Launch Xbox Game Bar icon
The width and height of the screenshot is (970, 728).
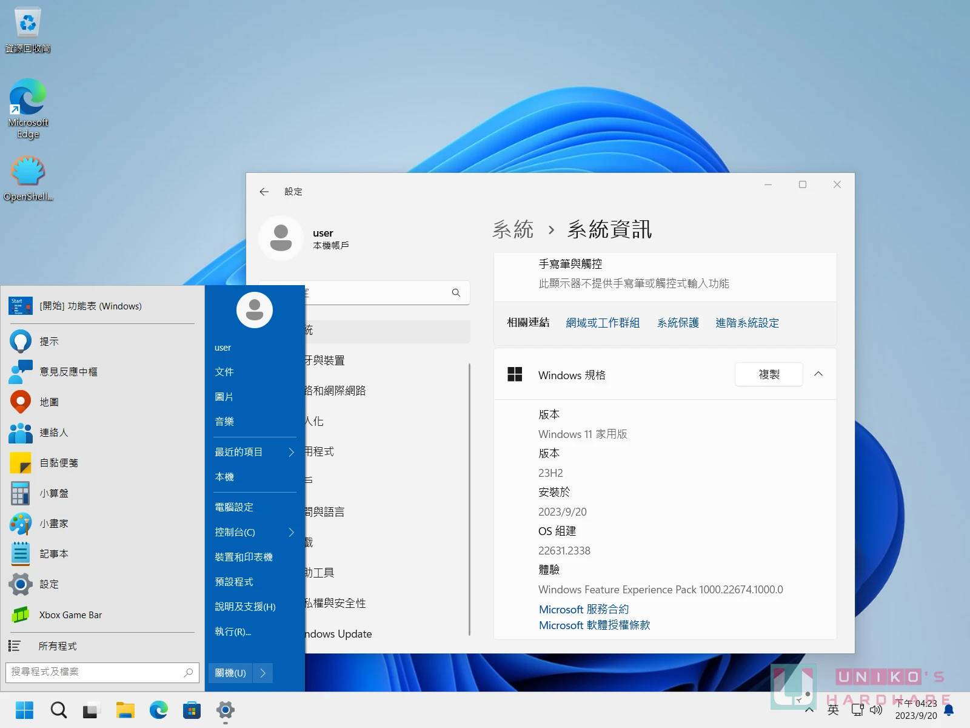pos(21,615)
